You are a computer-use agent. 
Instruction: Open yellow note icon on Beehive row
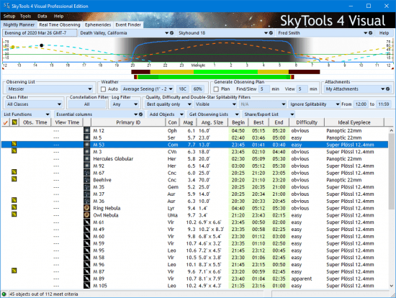point(14,179)
